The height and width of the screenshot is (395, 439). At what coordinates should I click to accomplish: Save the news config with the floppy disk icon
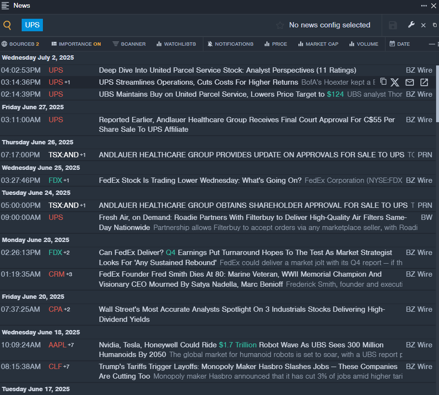[x=393, y=25]
